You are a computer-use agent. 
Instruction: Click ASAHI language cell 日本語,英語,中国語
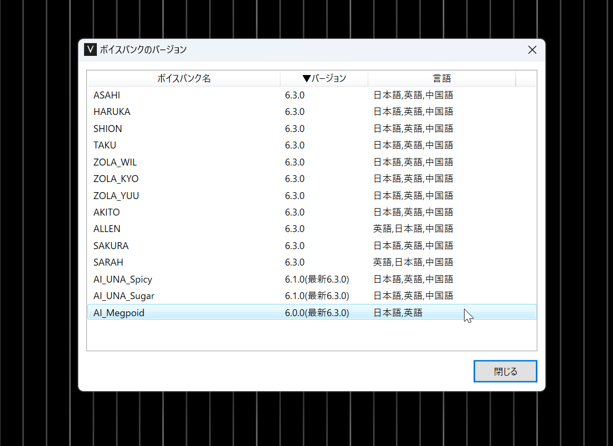pyautogui.click(x=413, y=95)
